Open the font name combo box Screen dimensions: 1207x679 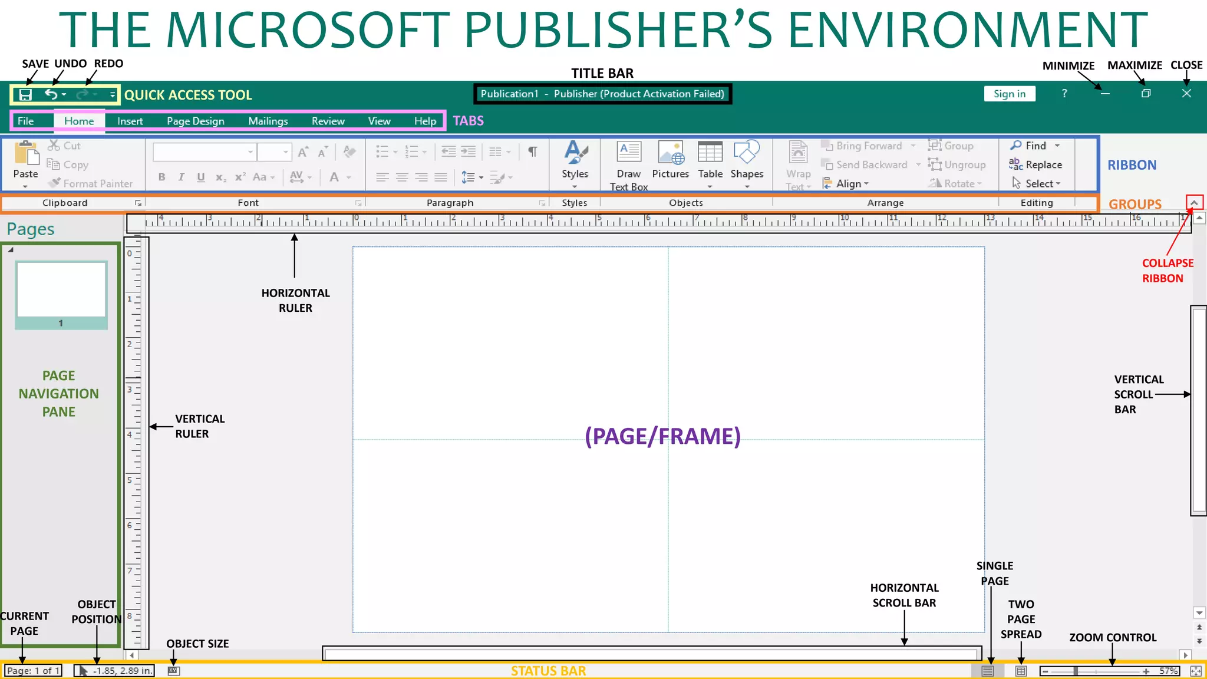pyautogui.click(x=203, y=152)
